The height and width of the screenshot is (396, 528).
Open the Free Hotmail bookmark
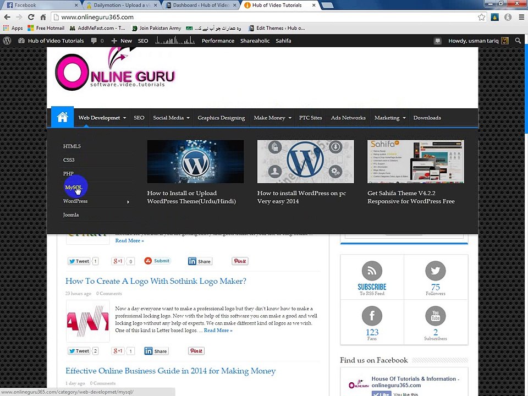click(46, 28)
